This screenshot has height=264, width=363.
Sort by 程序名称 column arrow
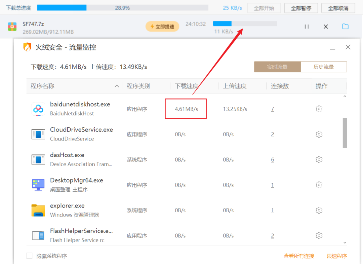117,86
